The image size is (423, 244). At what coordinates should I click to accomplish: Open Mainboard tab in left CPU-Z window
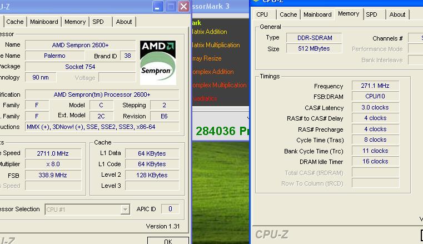44,22
